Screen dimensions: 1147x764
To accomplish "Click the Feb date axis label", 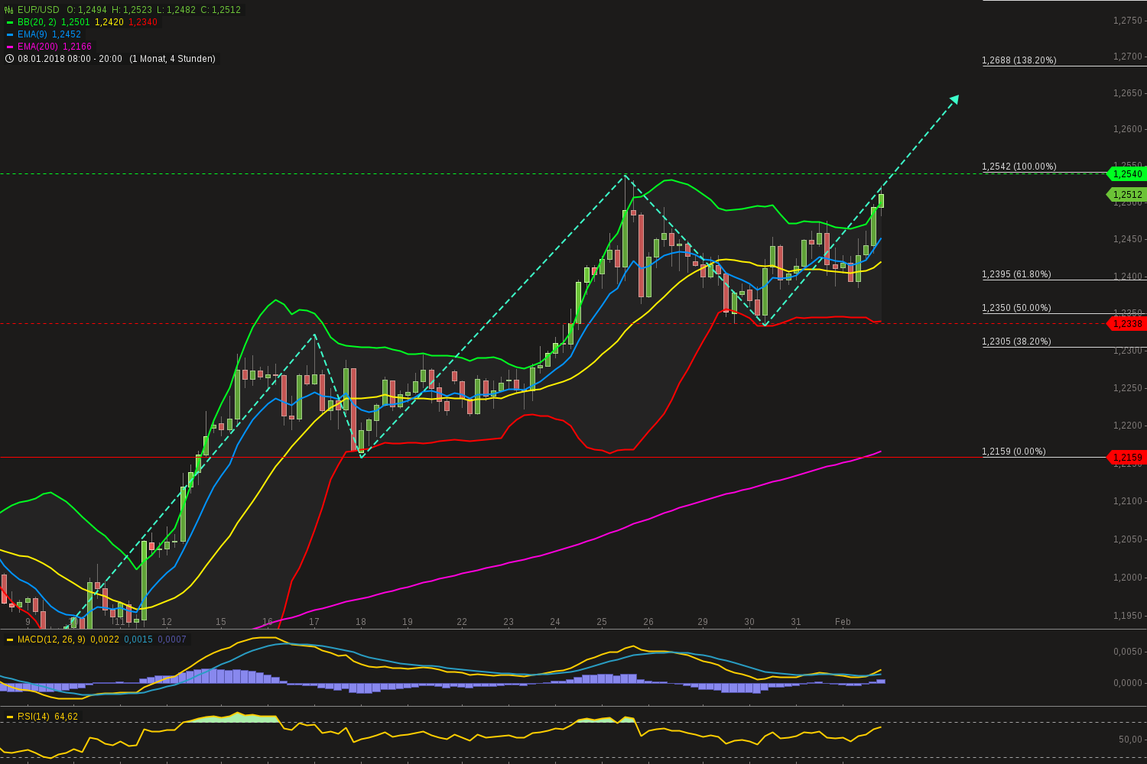I will tap(843, 622).
